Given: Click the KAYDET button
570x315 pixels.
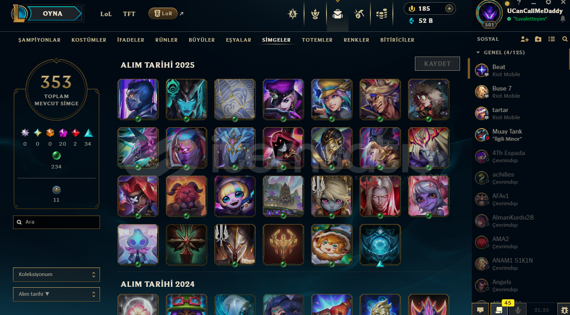Looking at the screenshot, I should tap(437, 64).
